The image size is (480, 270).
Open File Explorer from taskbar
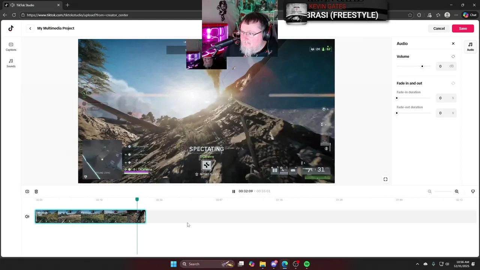pos(262,264)
